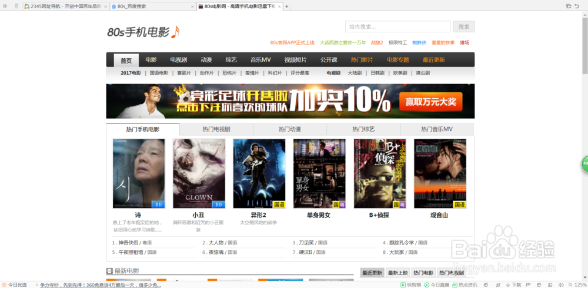Open 热门影片 in the main navigation
The height and width of the screenshot is (288, 588).
tap(362, 60)
